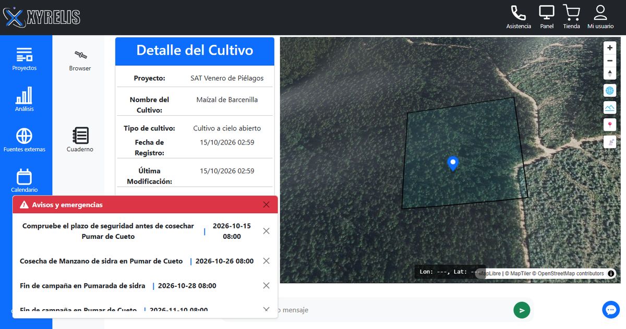
Task: Click the 'Detalle del Cultivo' header
Action: (x=195, y=51)
